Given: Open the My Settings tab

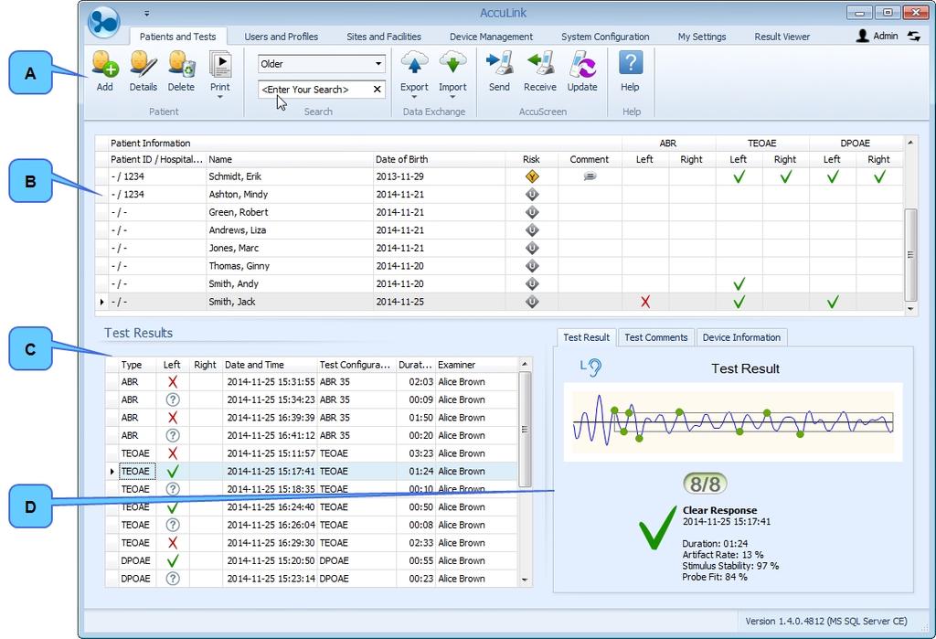Looking at the screenshot, I should [702, 37].
